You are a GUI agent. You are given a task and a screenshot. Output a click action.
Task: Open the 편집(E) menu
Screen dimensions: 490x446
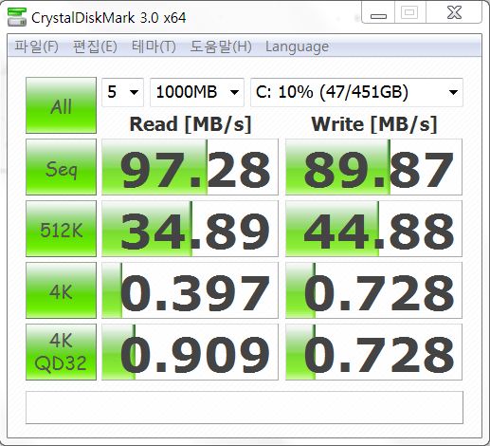(x=95, y=46)
